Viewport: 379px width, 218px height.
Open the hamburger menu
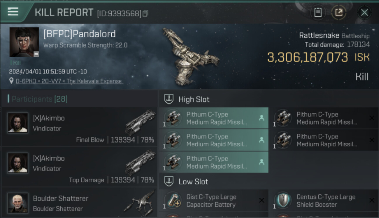13,12
